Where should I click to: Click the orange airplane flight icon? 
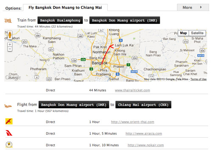click(8, 106)
